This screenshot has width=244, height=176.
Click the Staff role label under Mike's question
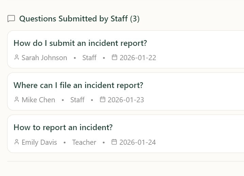click(77, 100)
